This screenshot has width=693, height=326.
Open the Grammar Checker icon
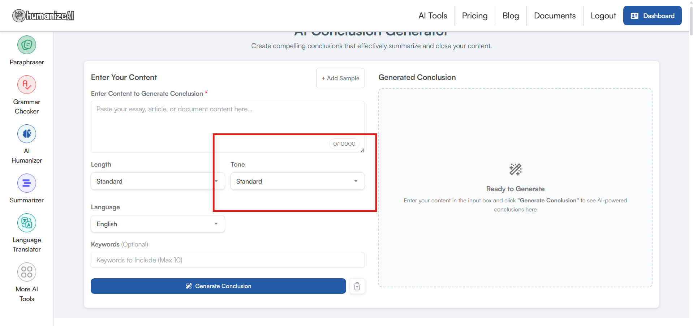coord(27,85)
